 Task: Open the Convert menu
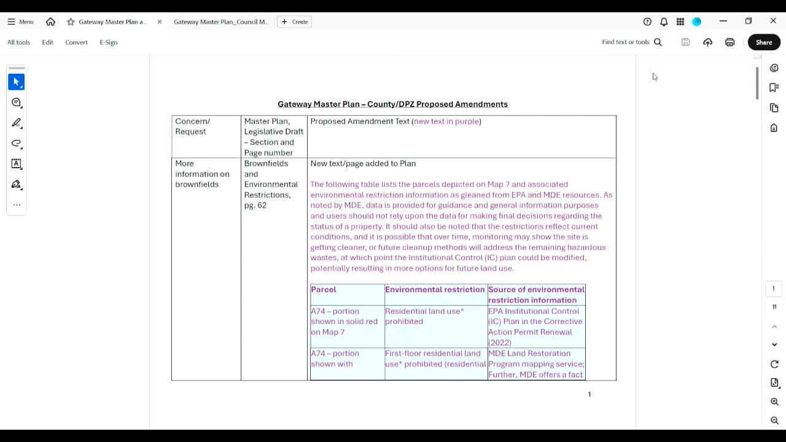pyautogui.click(x=76, y=42)
